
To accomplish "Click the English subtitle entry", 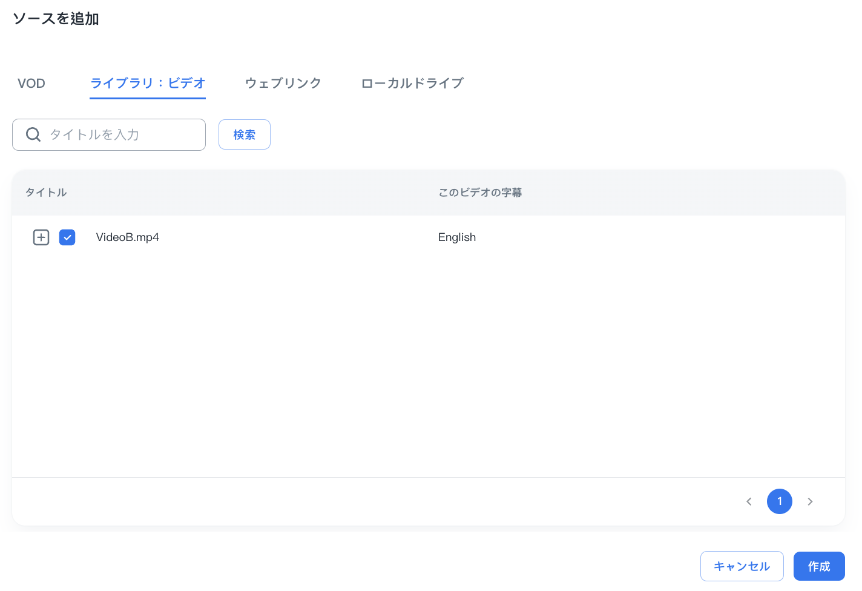I will pyautogui.click(x=457, y=237).
